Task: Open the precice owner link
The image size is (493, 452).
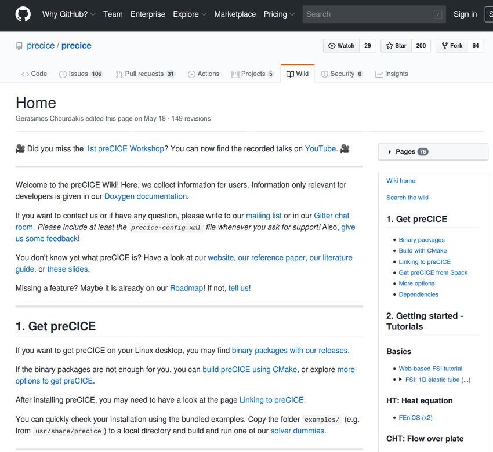Action: pyautogui.click(x=41, y=46)
